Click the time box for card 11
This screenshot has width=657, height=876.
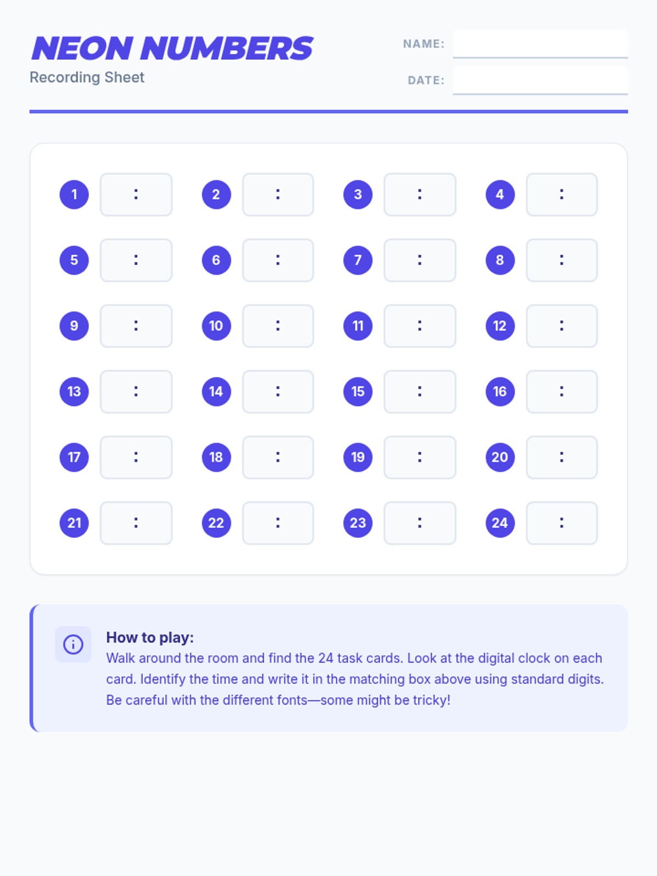(x=420, y=326)
